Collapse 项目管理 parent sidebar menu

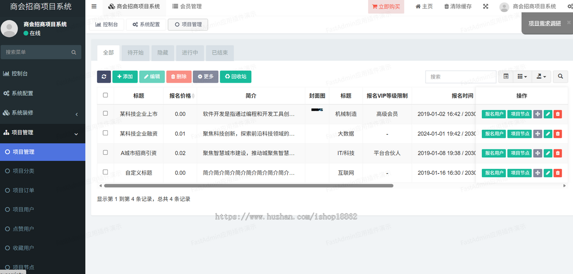(42, 133)
